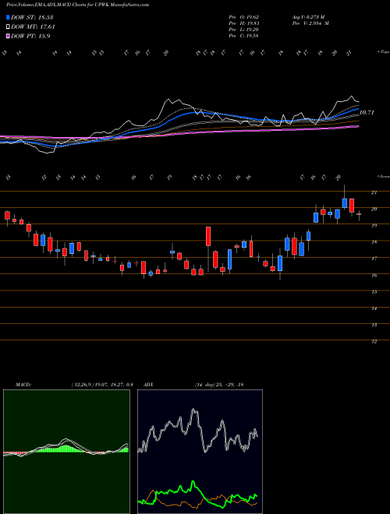Open the green MACD histogram chart panel
Screen dimensions: 390x514
[x=66, y=452]
